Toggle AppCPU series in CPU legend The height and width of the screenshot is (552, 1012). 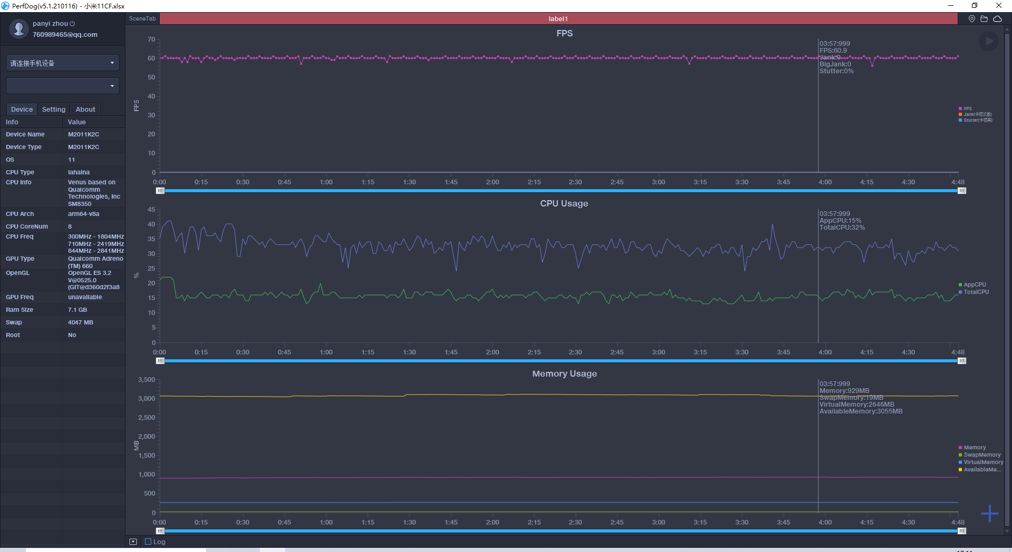(972, 284)
